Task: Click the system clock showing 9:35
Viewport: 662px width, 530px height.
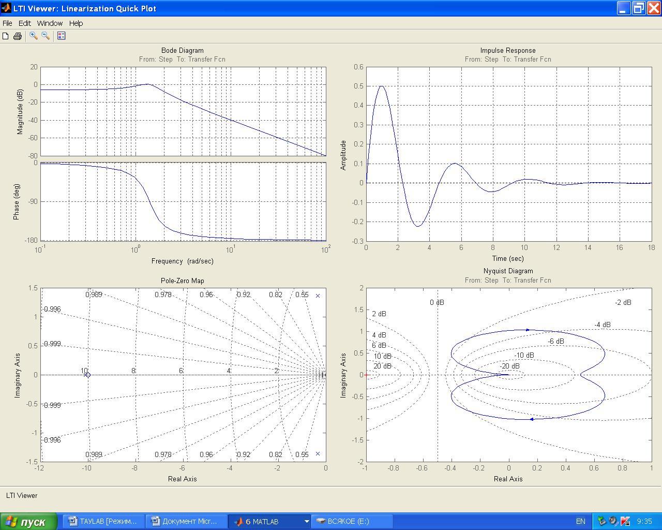Action: pos(644,521)
